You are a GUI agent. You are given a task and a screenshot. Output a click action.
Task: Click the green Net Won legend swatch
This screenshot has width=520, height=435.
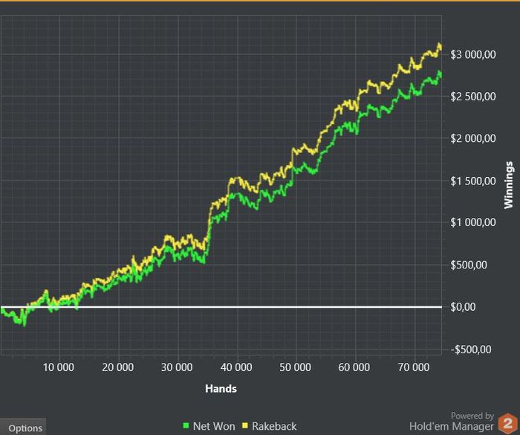tap(186, 425)
